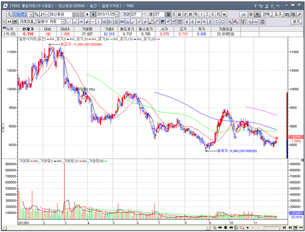
Task: Select the 15 interval button
Action: pyautogui.click(x=218, y=14)
